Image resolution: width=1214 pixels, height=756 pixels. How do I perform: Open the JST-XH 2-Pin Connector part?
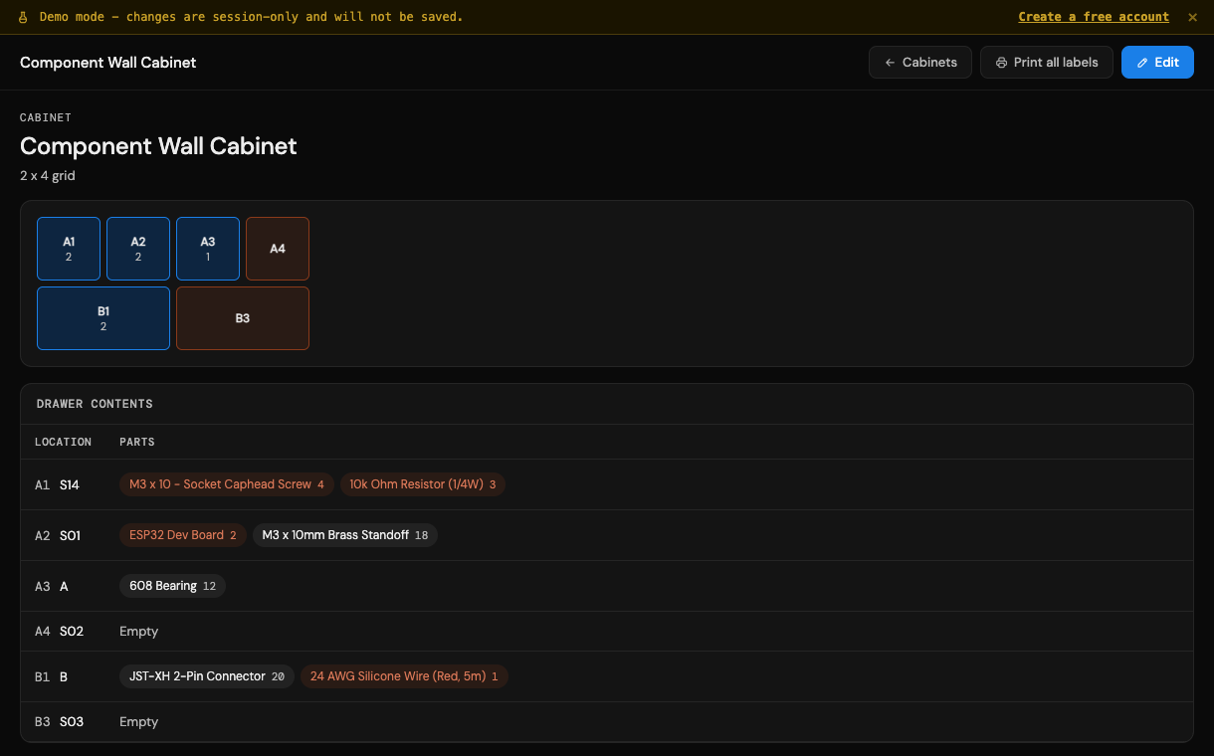pyautogui.click(x=207, y=676)
